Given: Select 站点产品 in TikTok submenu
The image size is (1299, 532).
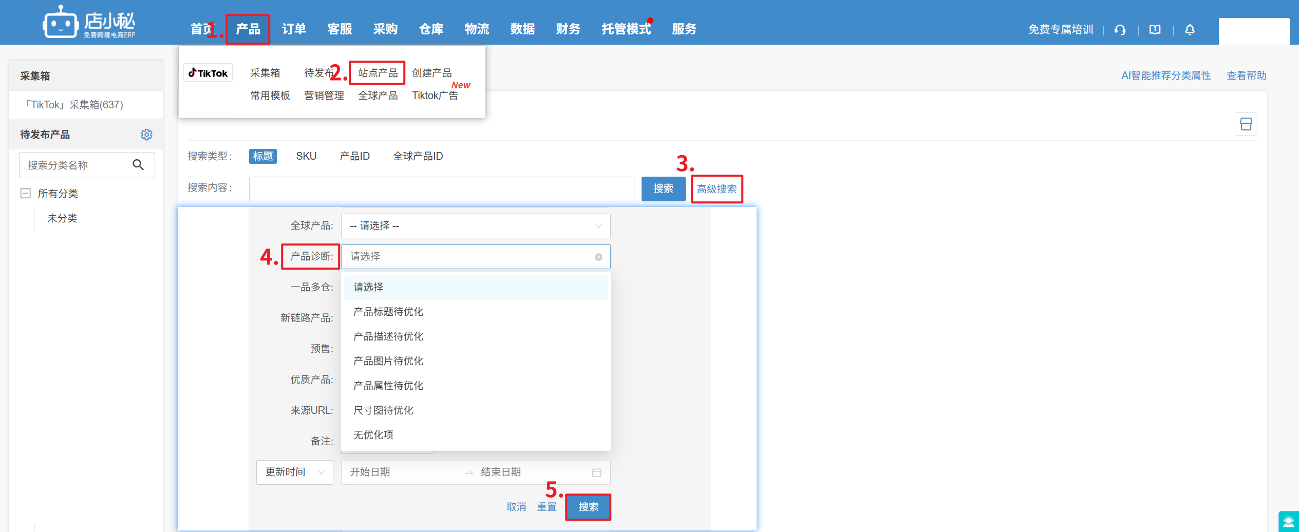Looking at the screenshot, I should point(378,73).
